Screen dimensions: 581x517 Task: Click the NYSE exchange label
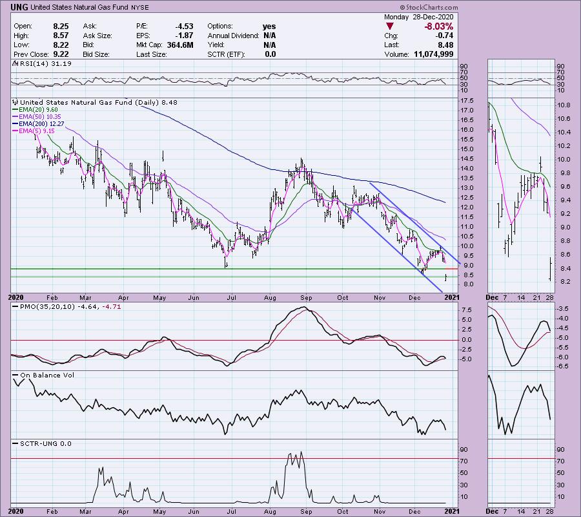tap(139, 7)
